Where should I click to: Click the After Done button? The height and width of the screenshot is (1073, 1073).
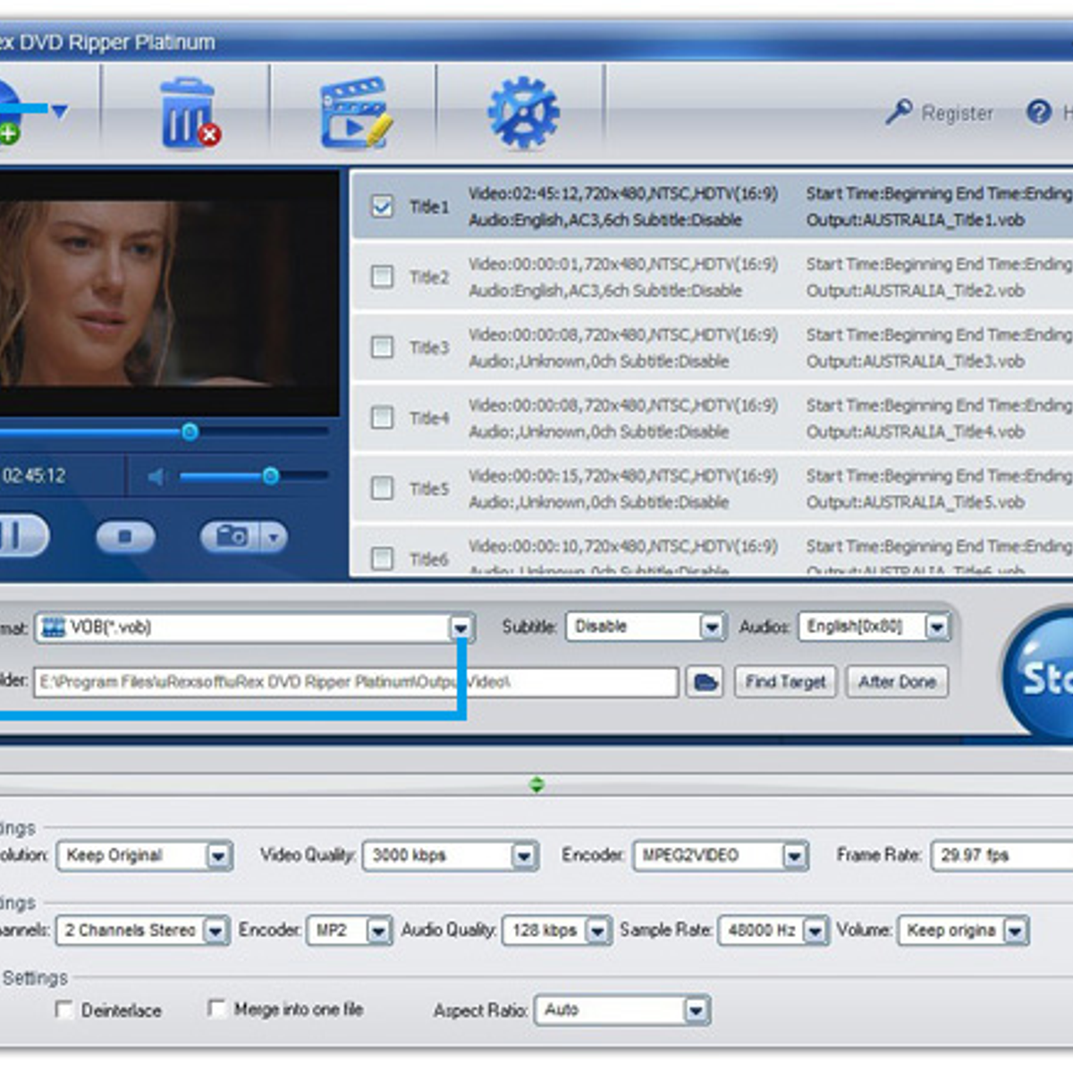pos(897,682)
